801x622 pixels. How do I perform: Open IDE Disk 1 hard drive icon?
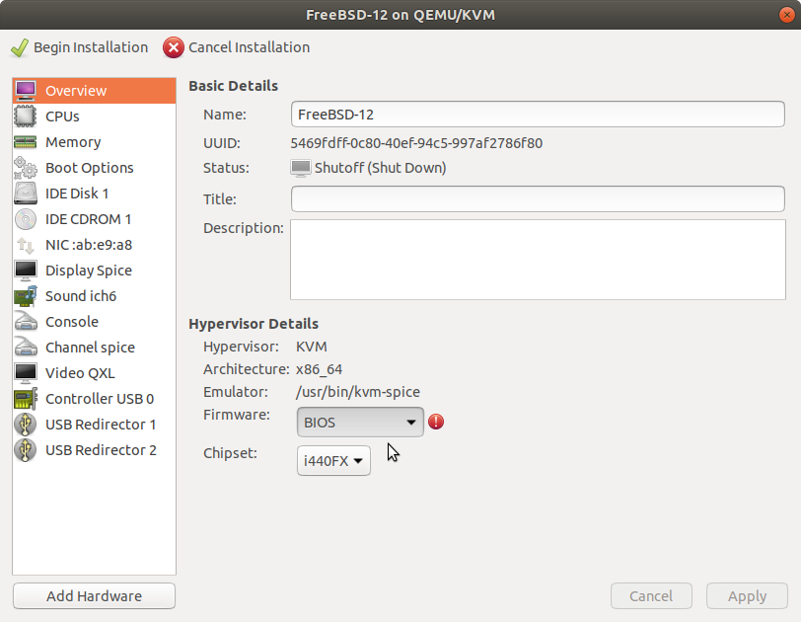tap(25, 194)
